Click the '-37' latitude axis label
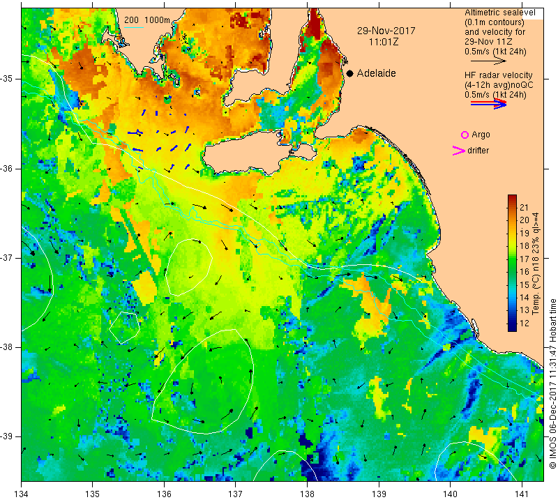This screenshot has height=502, width=558. 6,257
